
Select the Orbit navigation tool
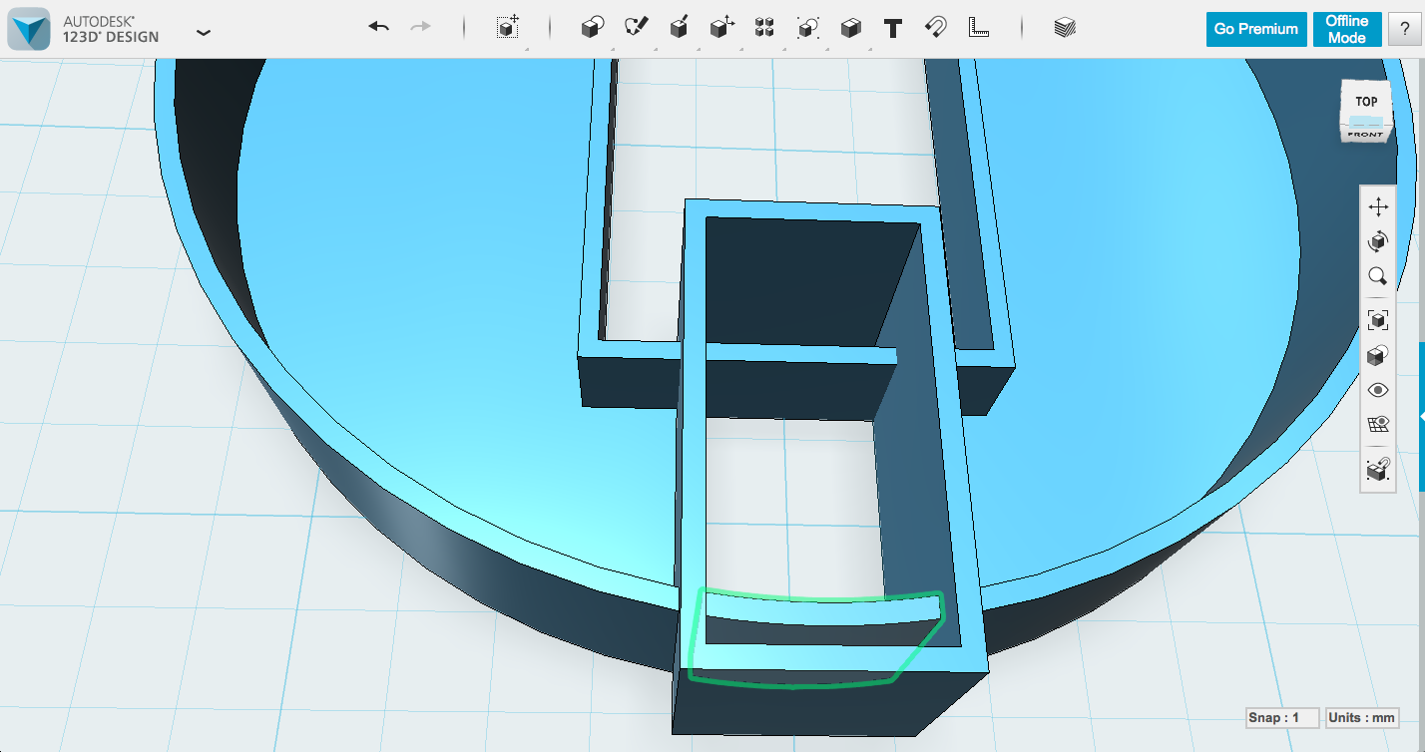click(x=1378, y=241)
